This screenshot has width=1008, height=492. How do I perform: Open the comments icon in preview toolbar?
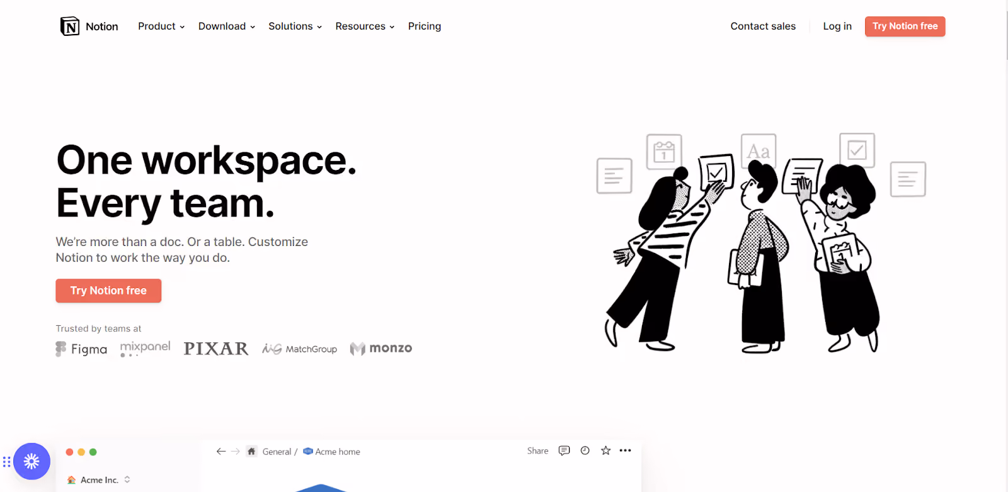[564, 450]
